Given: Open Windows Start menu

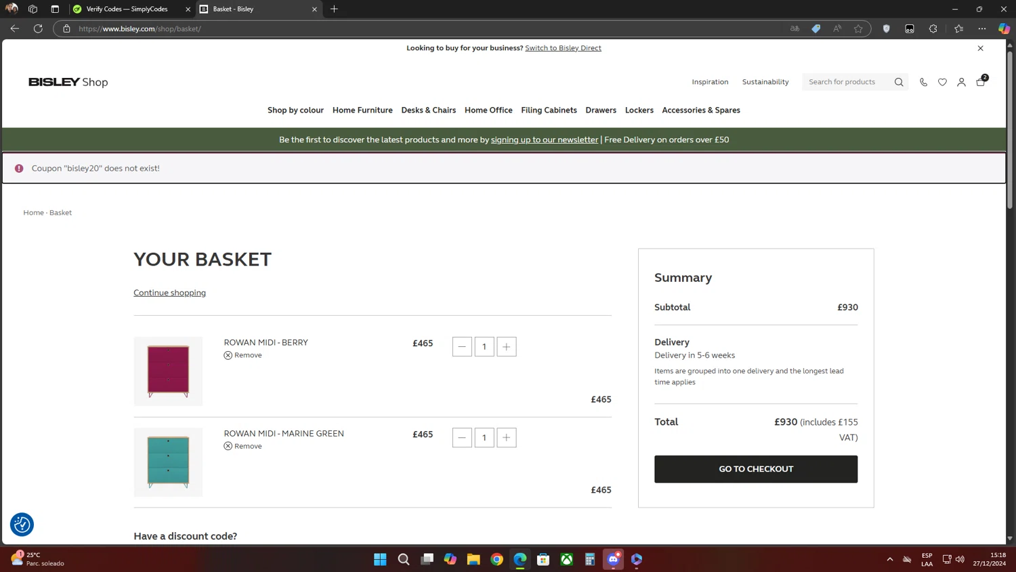Looking at the screenshot, I should [x=380, y=559].
